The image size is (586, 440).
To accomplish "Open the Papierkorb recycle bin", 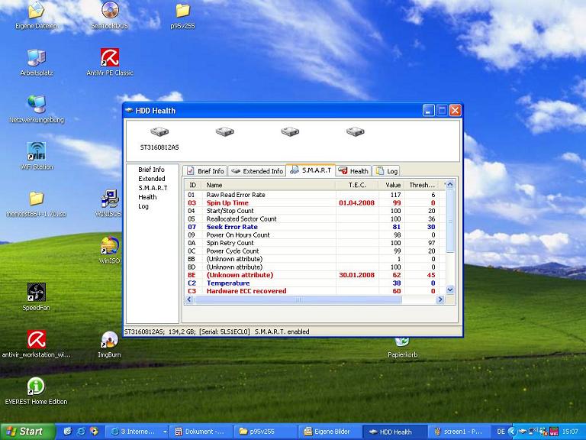I will pyautogui.click(x=402, y=347).
